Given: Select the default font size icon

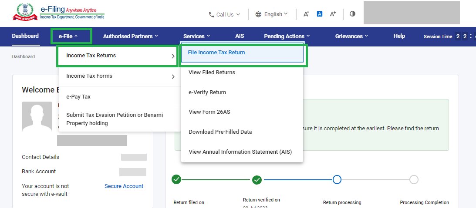Looking at the screenshot, I should (319, 14).
